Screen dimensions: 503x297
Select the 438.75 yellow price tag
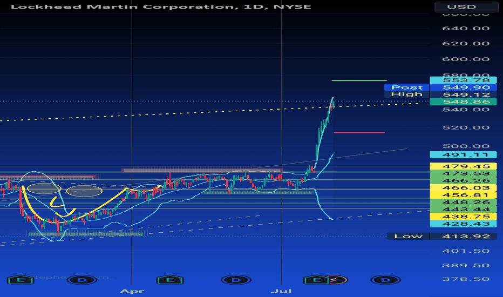coord(463,217)
